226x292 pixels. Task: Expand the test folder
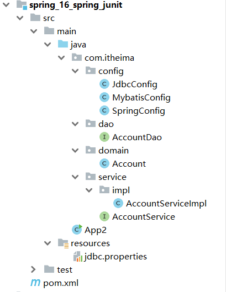33,269
